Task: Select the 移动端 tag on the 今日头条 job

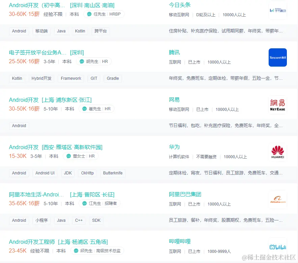Action: tap(42, 31)
